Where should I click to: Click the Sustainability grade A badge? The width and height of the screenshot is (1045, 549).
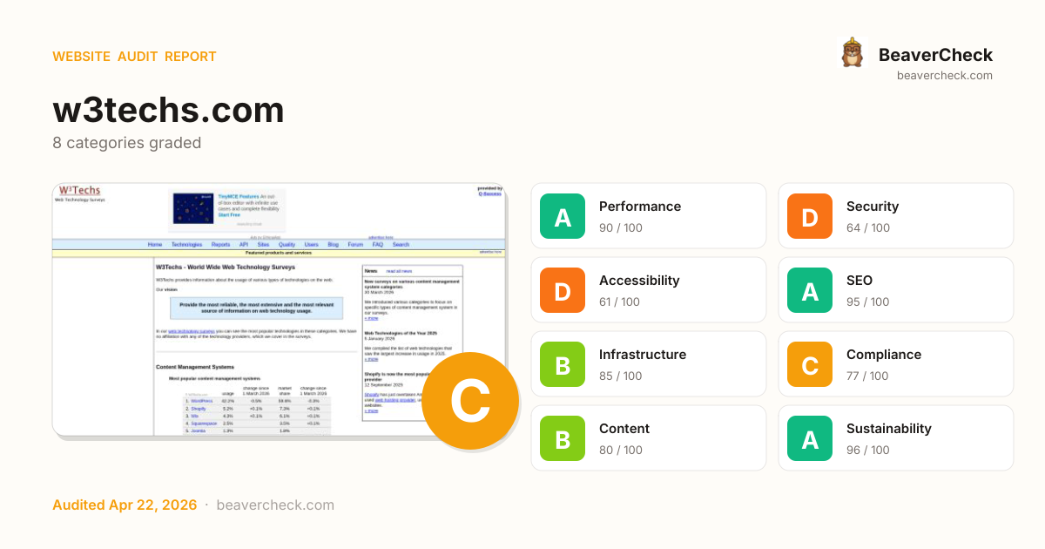pyautogui.click(x=810, y=438)
